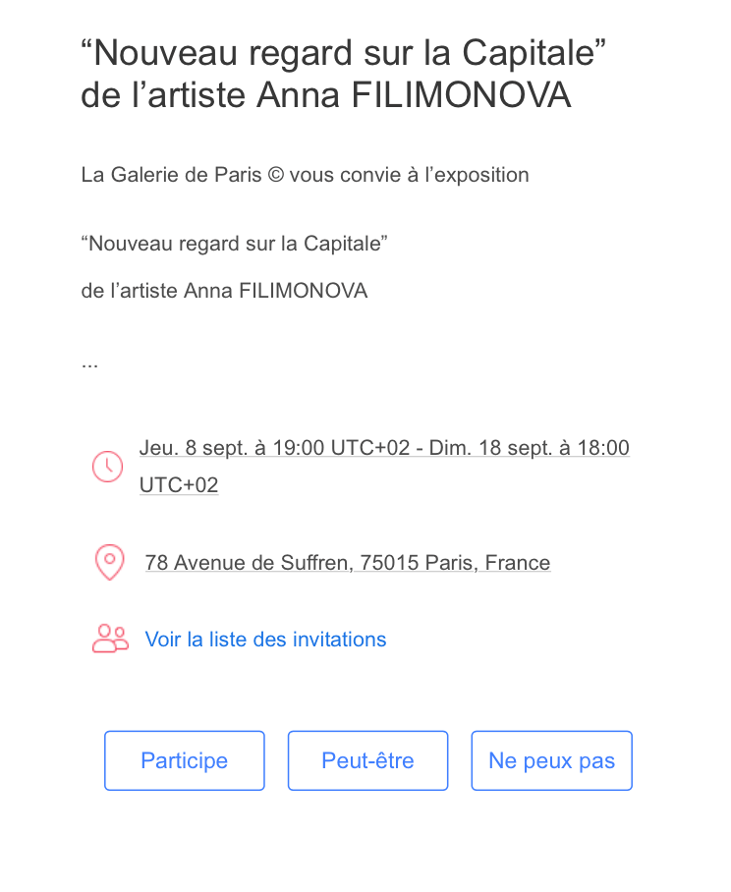Viewport: 731px width, 892px height.
Task: Click the end date "Dim. 18 sept. à 18:00"
Action: [528, 449]
